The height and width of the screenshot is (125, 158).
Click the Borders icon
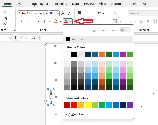tap(44, 21)
